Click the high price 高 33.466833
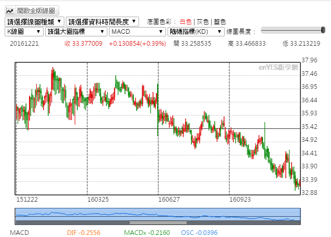 246,44
